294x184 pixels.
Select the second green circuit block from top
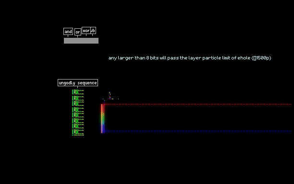78,98
